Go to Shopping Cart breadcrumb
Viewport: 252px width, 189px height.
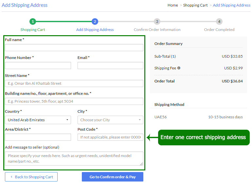(x=195, y=5)
